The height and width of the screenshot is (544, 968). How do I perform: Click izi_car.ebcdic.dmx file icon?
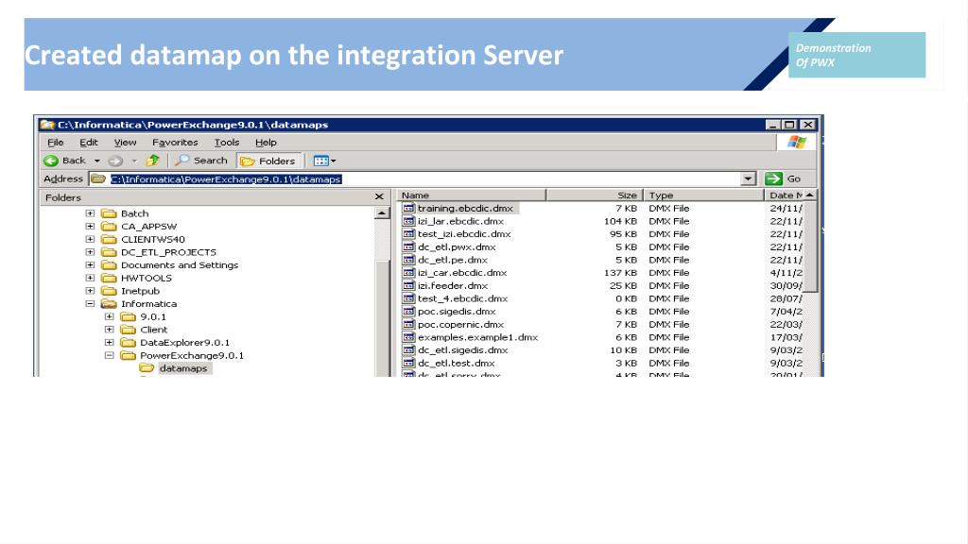click(408, 273)
